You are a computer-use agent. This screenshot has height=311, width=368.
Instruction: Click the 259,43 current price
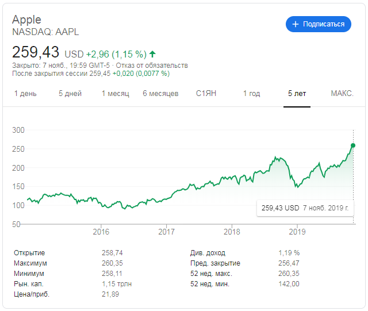(36, 52)
